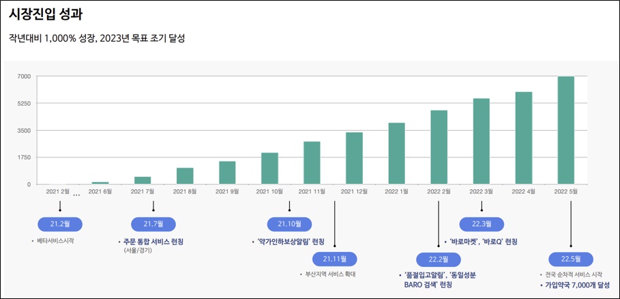
Task: Click the 2022 3월 axis label
Action: pos(482,191)
